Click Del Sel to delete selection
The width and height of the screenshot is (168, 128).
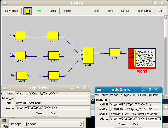[125, 11]
